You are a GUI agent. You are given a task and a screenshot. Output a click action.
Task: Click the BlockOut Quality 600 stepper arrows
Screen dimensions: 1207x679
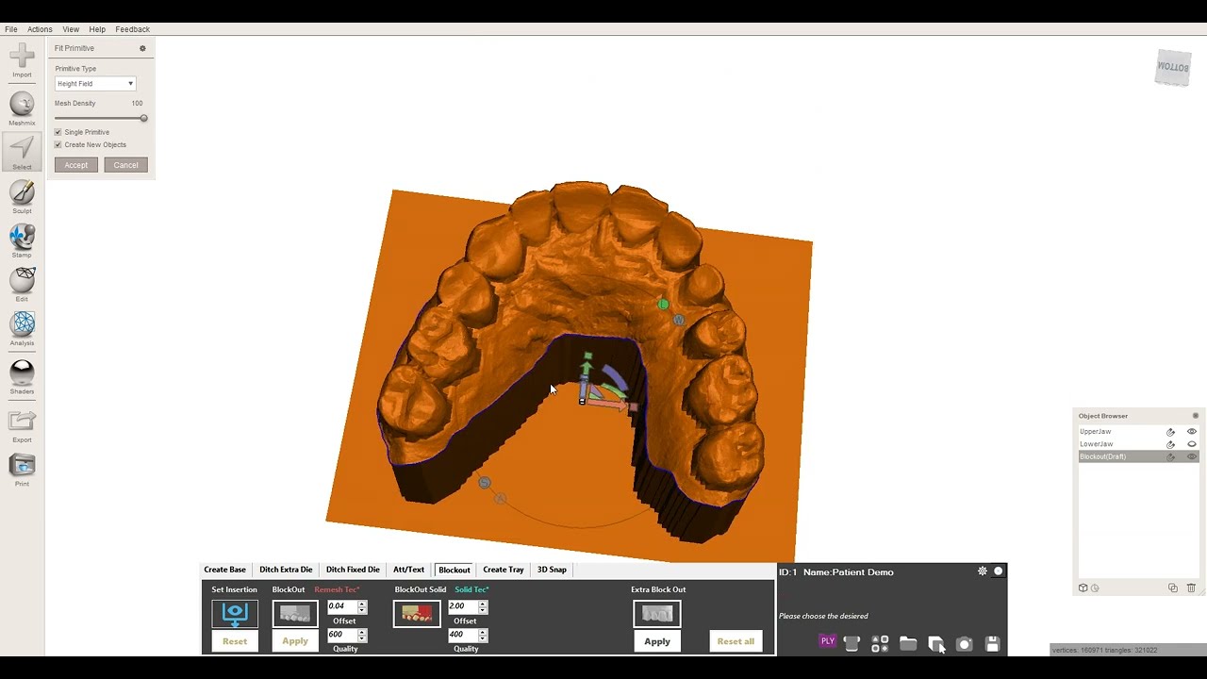point(362,636)
